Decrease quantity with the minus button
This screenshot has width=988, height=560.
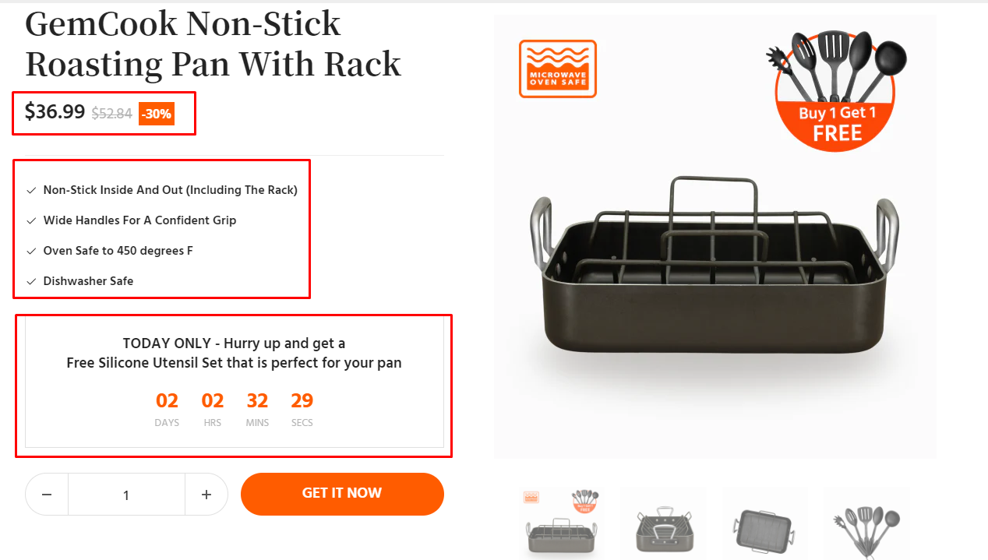(x=47, y=495)
